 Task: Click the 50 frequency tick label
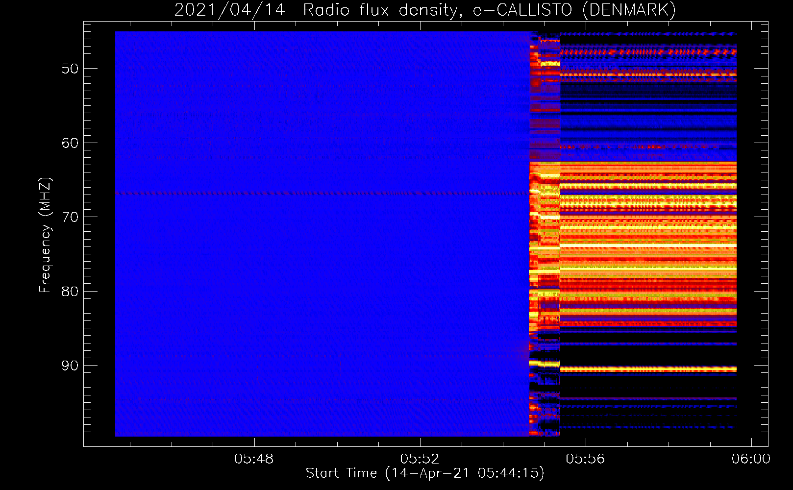click(70, 69)
